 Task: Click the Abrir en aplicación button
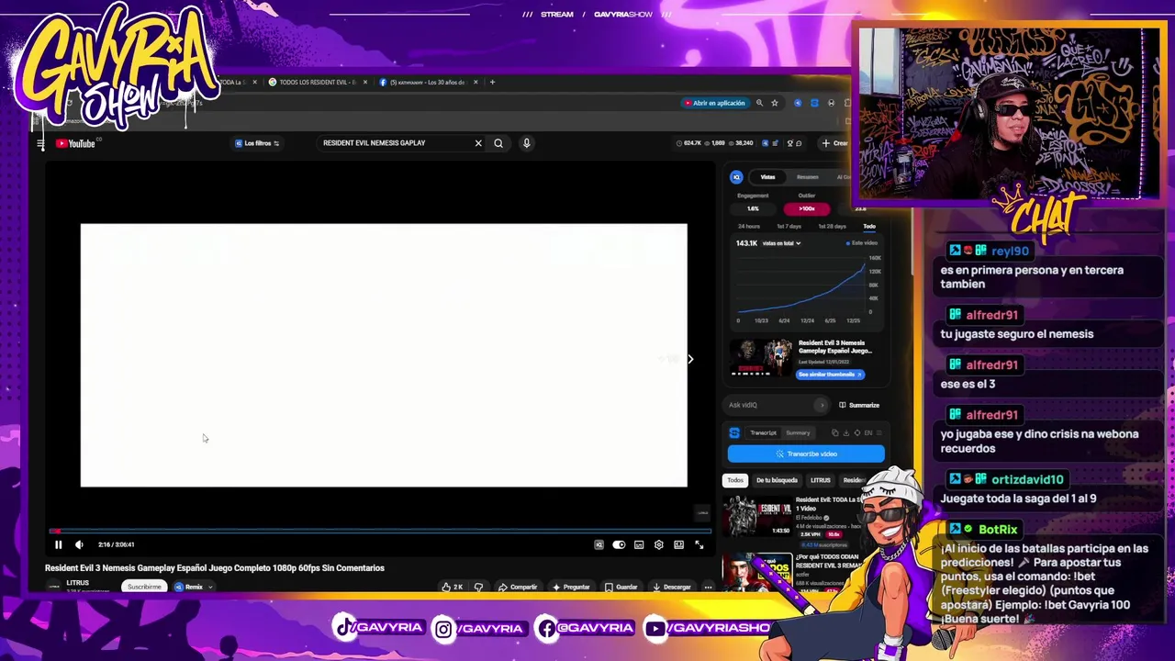[x=714, y=103]
